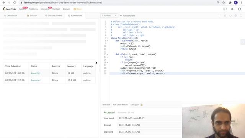Collapse the fold arrow on line 16
Image resolution: width=245 pixels, height=138 pixels.
[107, 62]
